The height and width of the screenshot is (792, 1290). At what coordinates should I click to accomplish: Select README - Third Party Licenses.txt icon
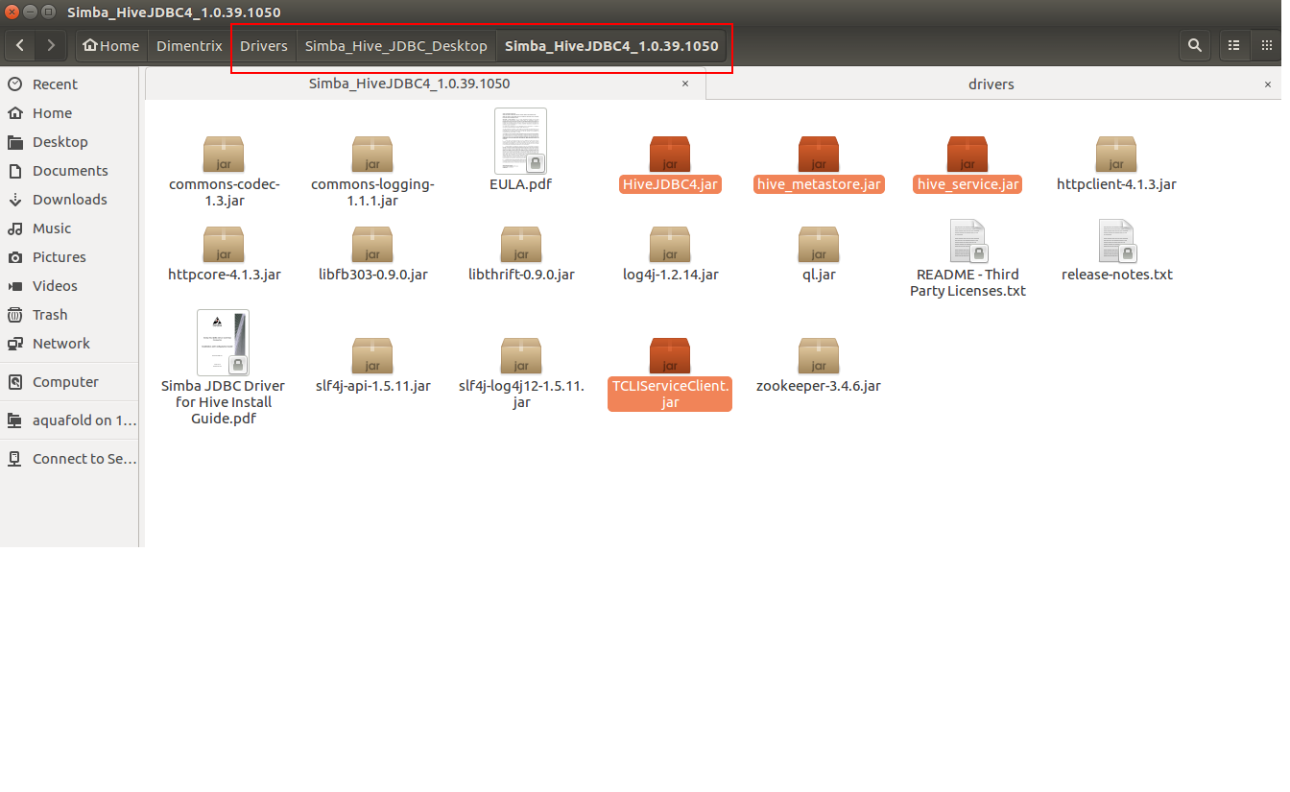[967, 241]
